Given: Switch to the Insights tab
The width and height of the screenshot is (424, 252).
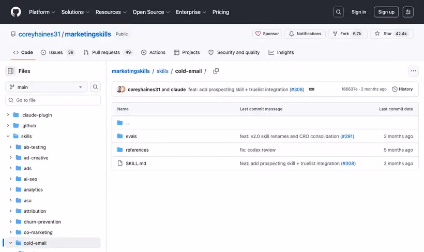Looking at the screenshot, I should 281,52.
